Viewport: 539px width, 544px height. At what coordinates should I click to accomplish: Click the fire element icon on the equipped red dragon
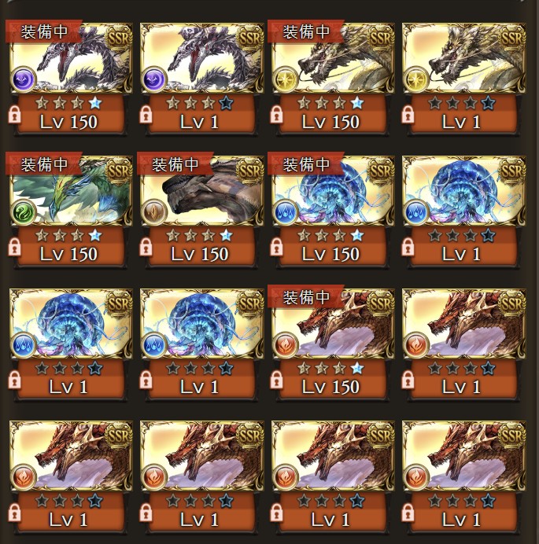click(286, 345)
